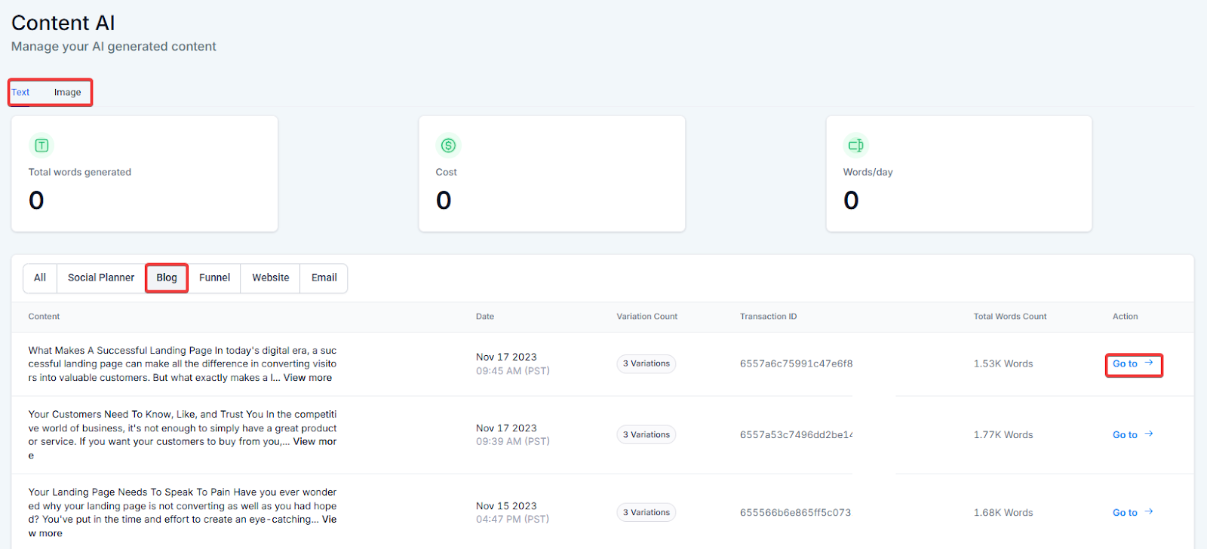Click the Cost dollar icon
Viewport: 1207px width, 549px height.
449,146
